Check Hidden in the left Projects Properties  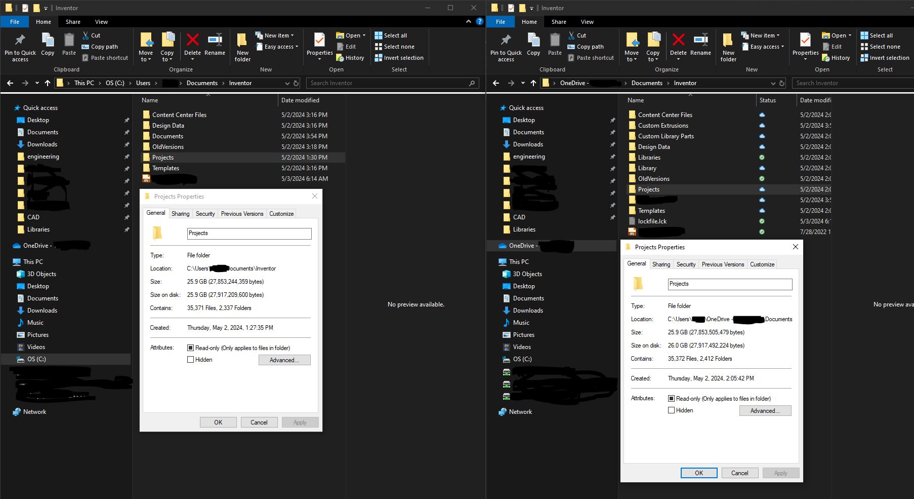190,359
